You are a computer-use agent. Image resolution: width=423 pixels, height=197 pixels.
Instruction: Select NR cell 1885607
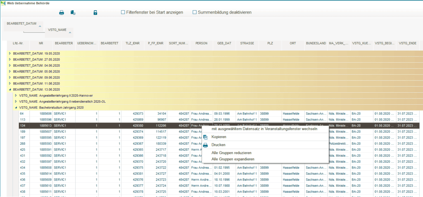coord(41,131)
